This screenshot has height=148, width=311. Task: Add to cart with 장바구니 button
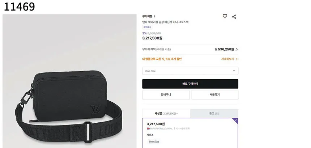166,95
